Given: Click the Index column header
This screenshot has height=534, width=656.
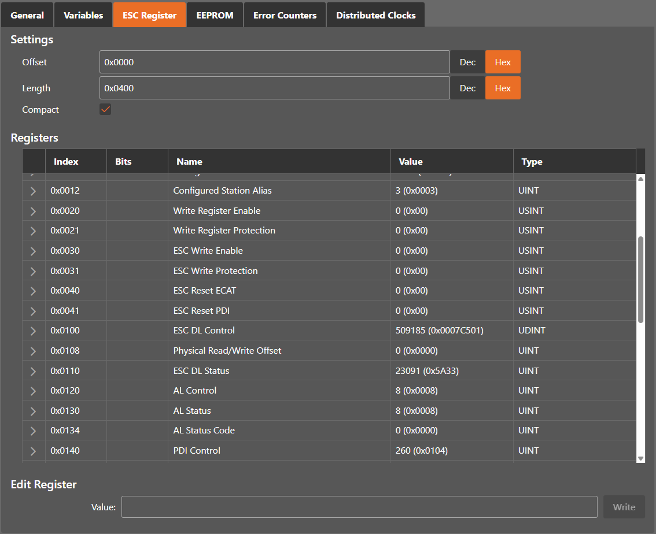Looking at the screenshot, I should coord(76,161).
